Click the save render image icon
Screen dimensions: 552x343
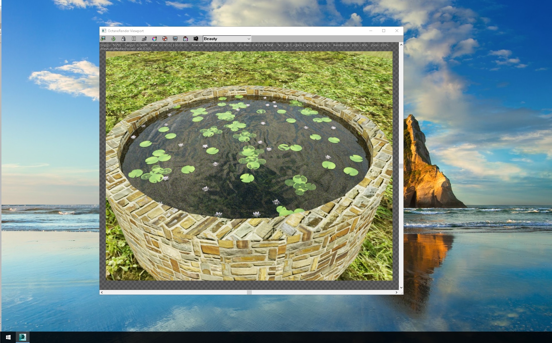[x=103, y=39]
